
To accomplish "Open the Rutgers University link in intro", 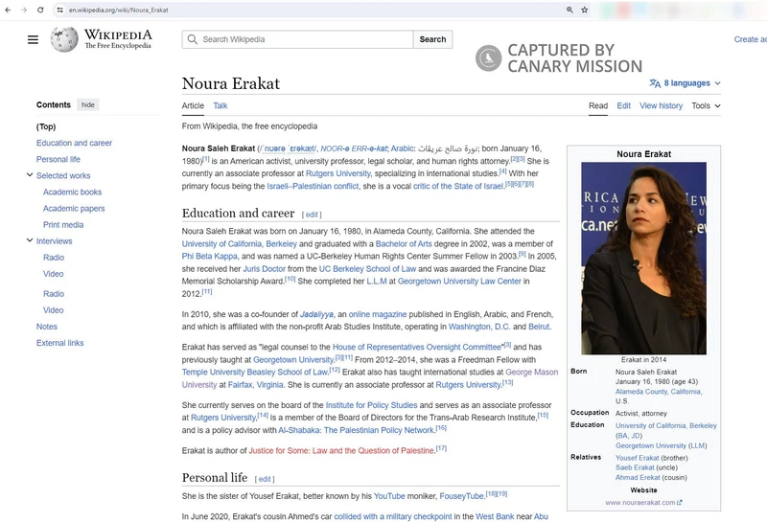I will (x=338, y=173).
